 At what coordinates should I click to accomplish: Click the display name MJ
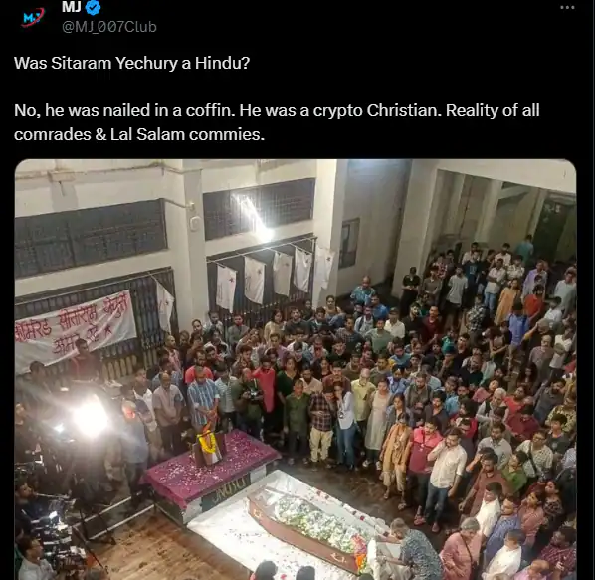[x=71, y=7]
